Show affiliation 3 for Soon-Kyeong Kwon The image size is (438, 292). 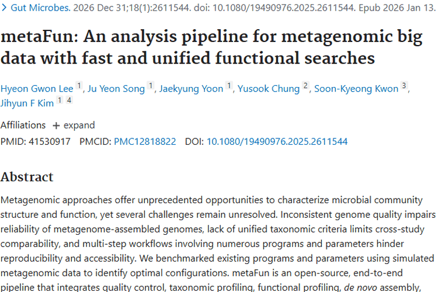[x=404, y=86]
